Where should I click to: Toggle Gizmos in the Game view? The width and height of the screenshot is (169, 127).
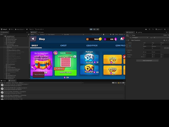(x=121, y=34)
